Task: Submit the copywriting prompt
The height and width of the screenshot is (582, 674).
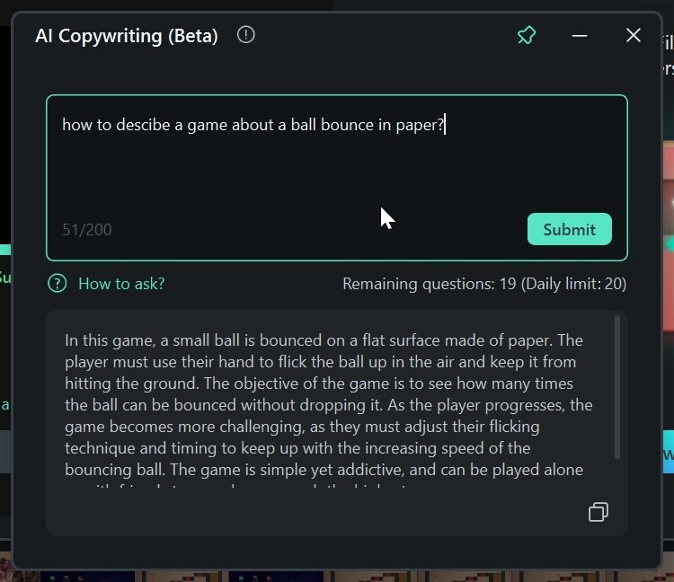Action: [x=569, y=229]
